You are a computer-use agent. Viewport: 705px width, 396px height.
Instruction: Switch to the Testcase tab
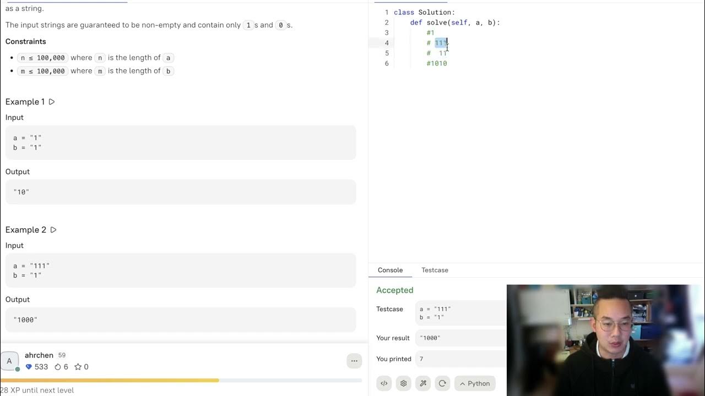(435, 270)
